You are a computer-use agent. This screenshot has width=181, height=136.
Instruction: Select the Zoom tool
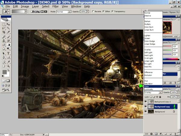coord(8,66)
